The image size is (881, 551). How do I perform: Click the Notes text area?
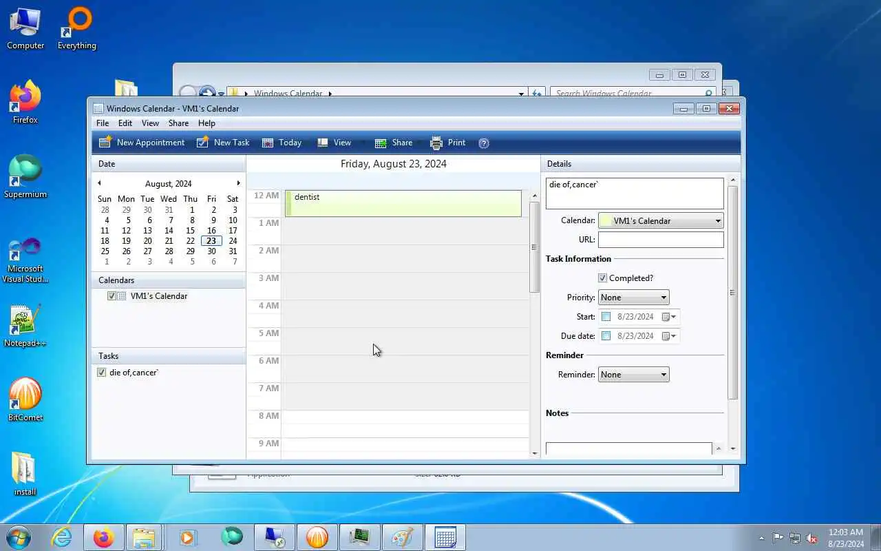tap(629, 448)
